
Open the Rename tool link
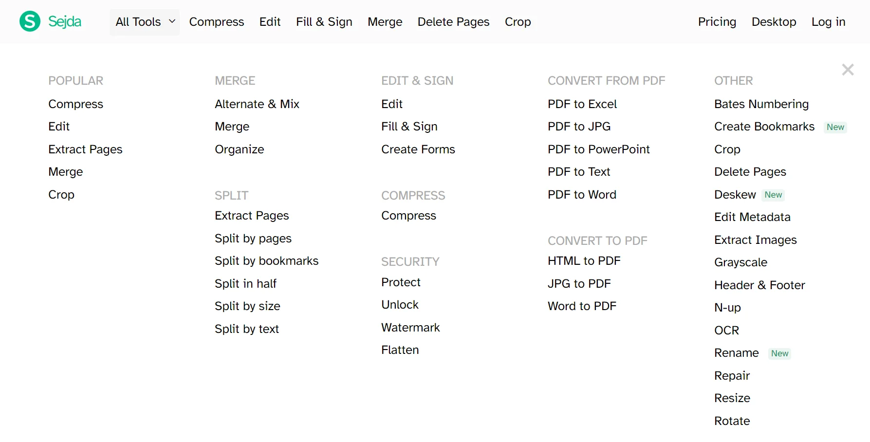[x=736, y=353]
